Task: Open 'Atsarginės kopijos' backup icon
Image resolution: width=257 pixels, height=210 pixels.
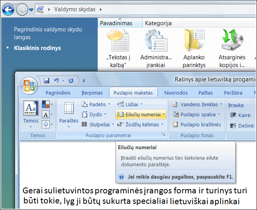Action: (232, 40)
